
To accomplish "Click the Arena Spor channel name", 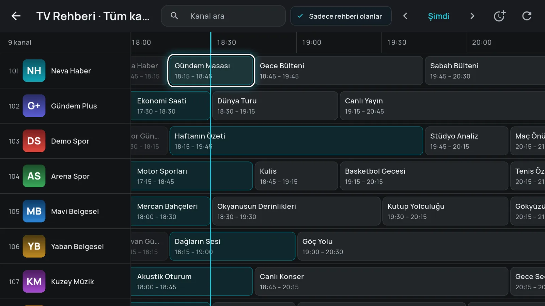I will pyautogui.click(x=70, y=176).
